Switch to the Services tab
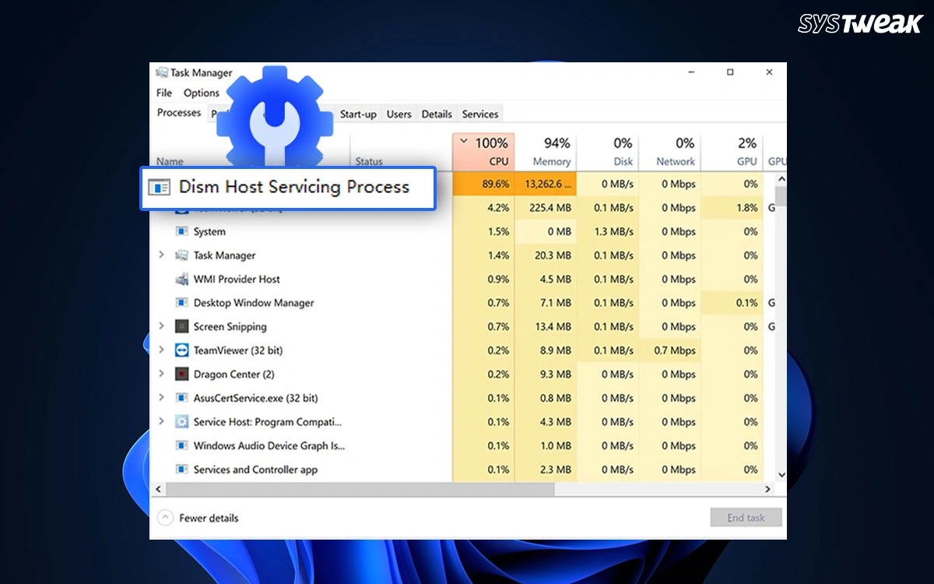Image resolution: width=934 pixels, height=584 pixels. (x=480, y=114)
